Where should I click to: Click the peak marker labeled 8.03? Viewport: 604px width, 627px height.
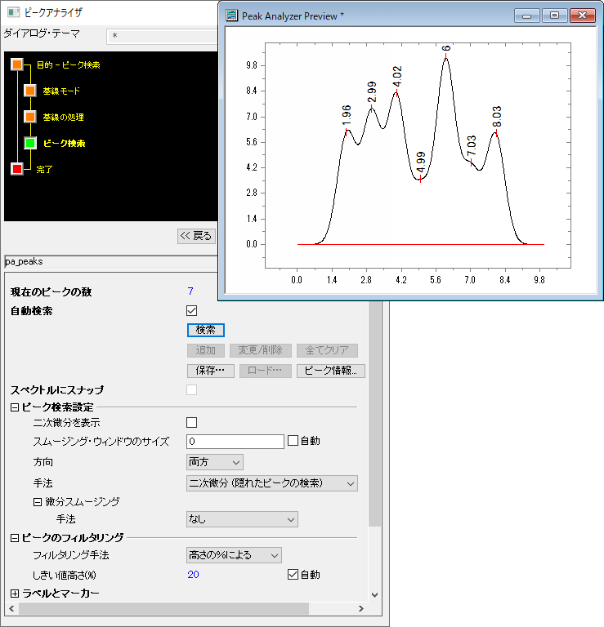(496, 132)
